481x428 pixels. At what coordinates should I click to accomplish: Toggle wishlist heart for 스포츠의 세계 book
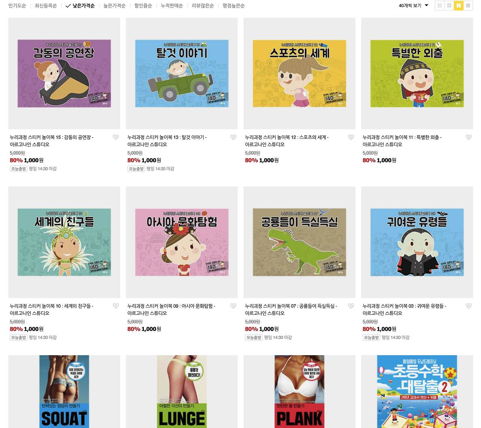coord(351,137)
